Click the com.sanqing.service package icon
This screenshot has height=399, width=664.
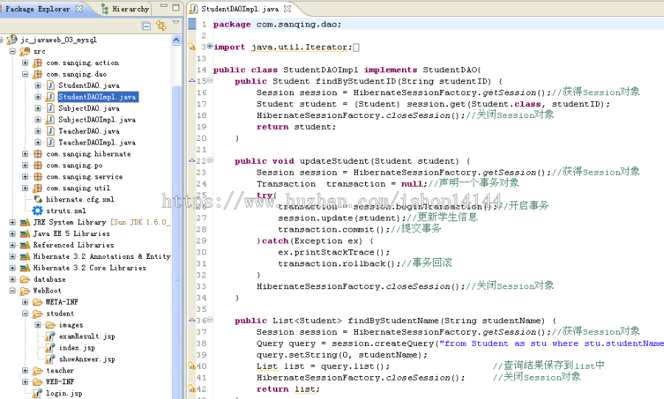[38, 177]
